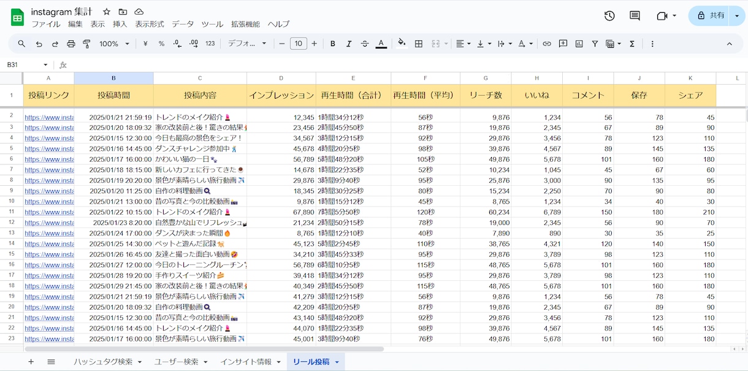The height and width of the screenshot is (371, 748).
Task: Open version history clock icon
Action: [609, 16]
